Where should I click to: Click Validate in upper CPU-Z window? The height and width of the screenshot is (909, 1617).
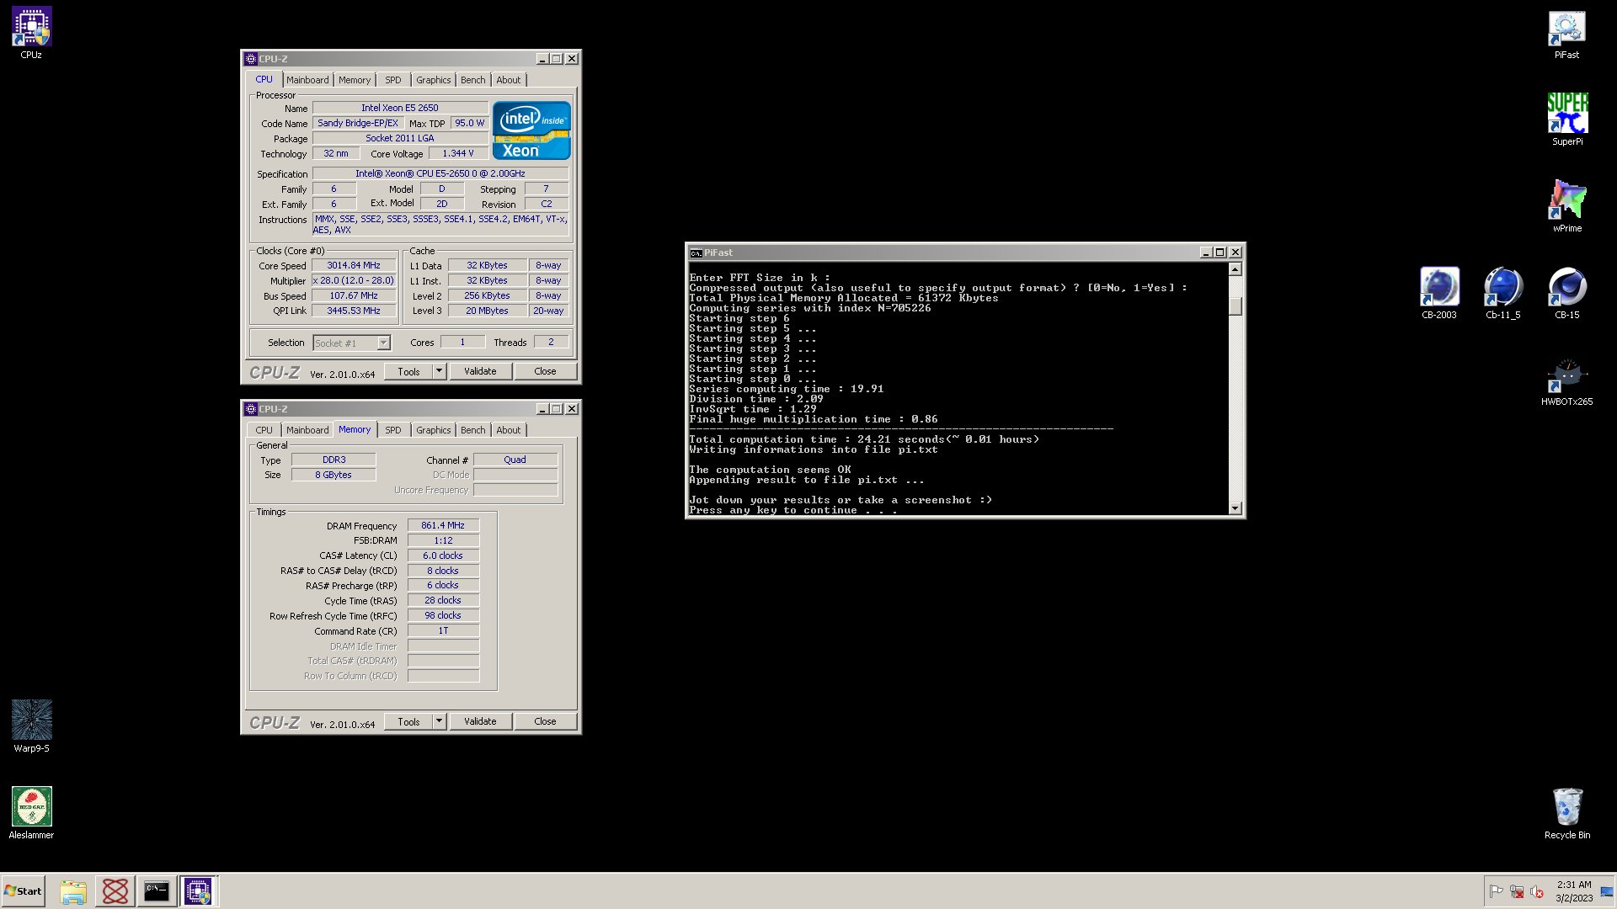click(x=480, y=371)
